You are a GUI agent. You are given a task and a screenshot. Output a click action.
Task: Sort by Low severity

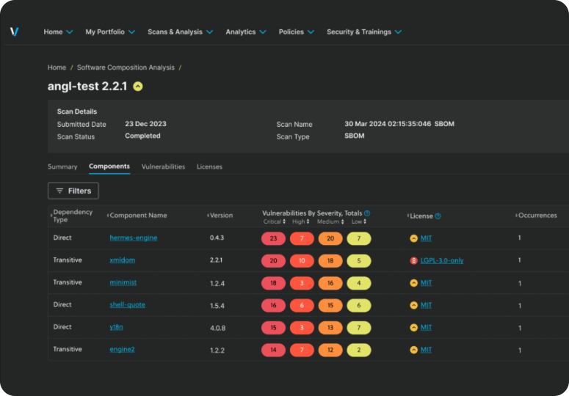365,221
